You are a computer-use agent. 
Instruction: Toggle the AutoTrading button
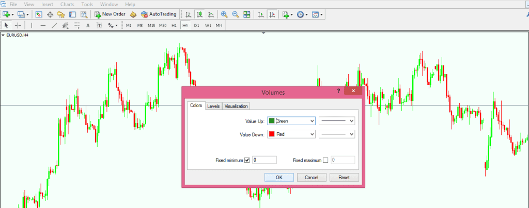pyautogui.click(x=159, y=14)
